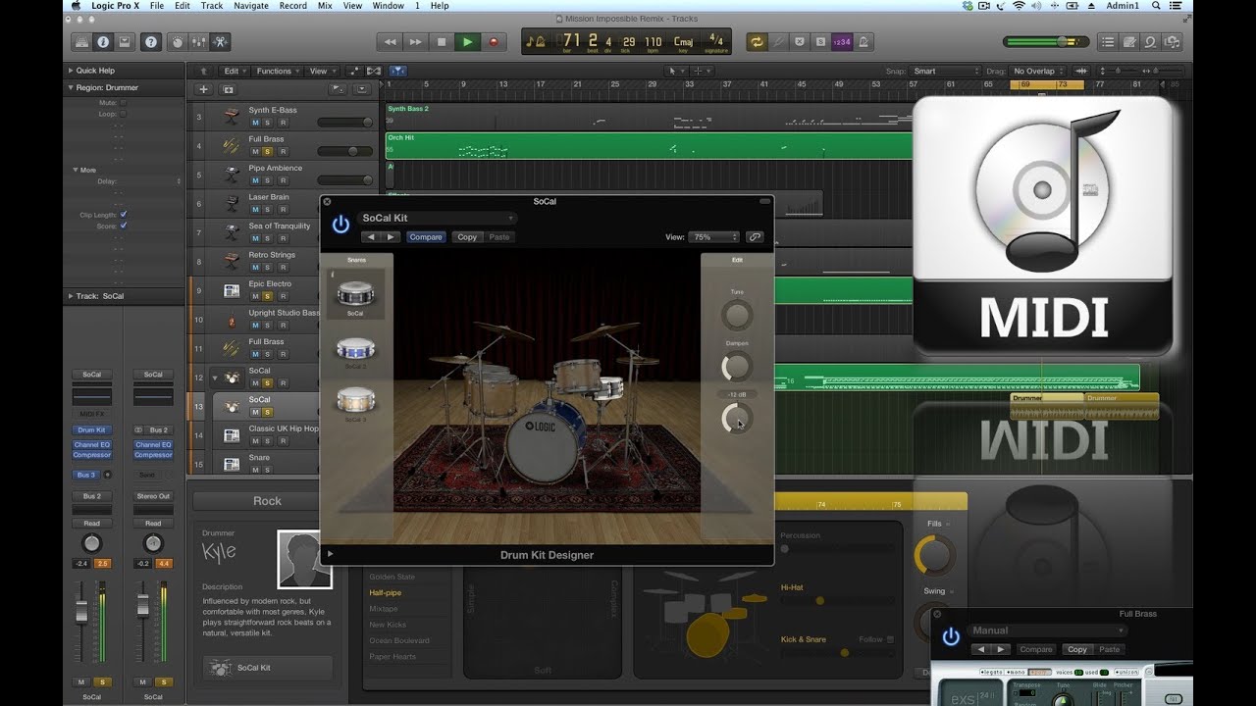Image resolution: width=1256 pixels, height=706 pixels.
Task: Open the tracks area Functions dropdown
Action: point(277,71)
